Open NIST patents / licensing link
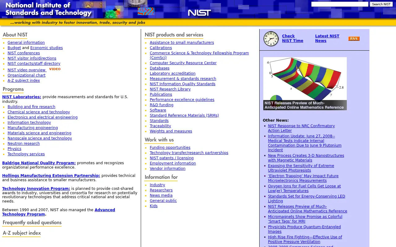The width and height of the screenshot is (396, 247). click(x=171, y=158)
